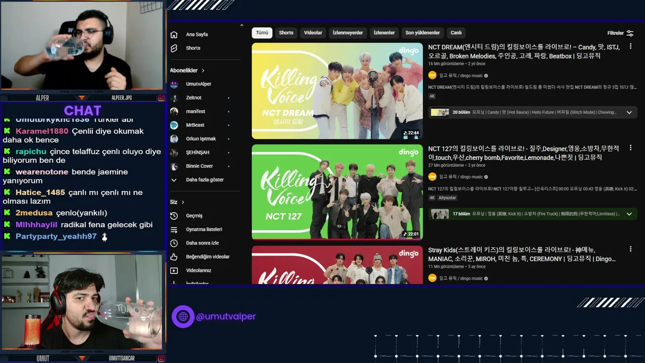Viewport: 645px width, 363px height.
Task: Open Daha sonra izle clock icon
Action: (x=174, y=243)
